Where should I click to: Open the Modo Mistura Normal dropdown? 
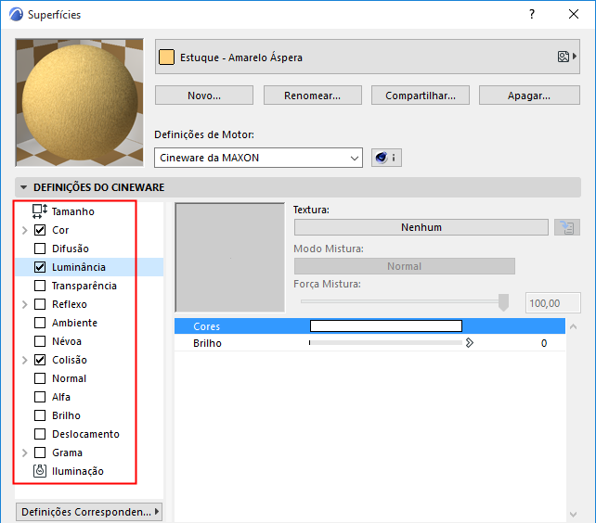coord(405,266)
